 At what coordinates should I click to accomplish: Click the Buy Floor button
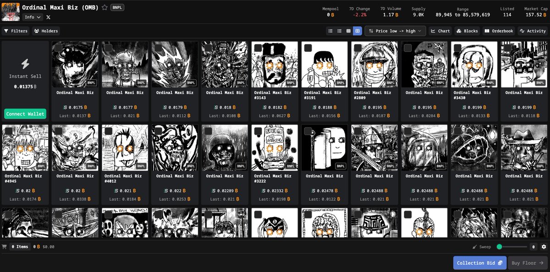pyautogui.click(x=528, y=263)
